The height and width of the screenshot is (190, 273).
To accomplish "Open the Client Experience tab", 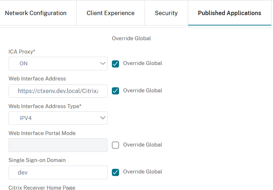I will tap(110, 13).
